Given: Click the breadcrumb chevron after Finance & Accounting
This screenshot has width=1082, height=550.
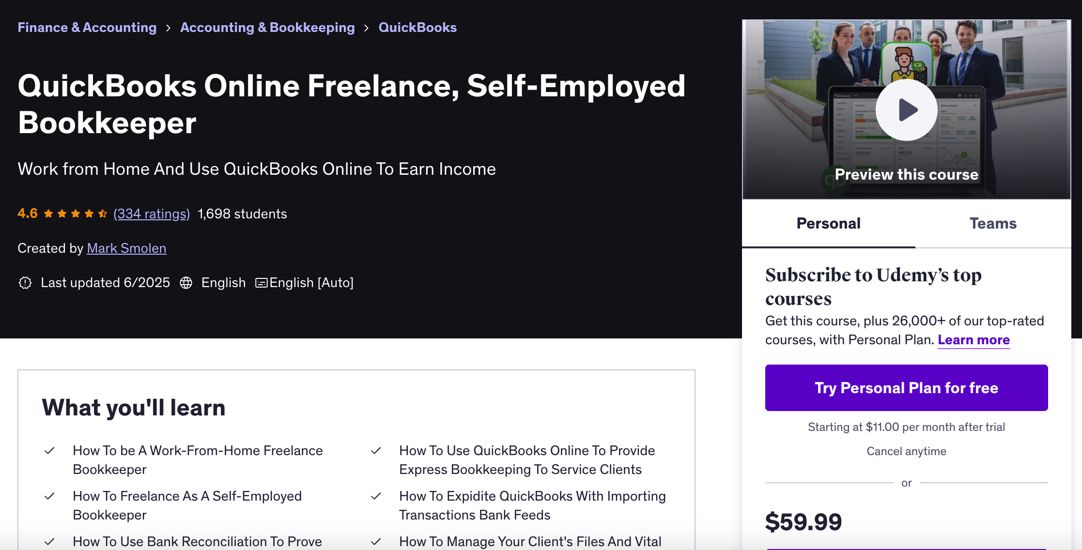Looking at the screenshot, I should coord(168,28).
